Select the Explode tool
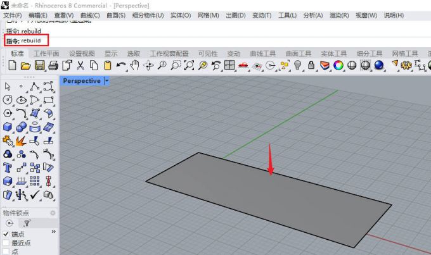This screenshot has height=255, width=431. pos(21,141)
